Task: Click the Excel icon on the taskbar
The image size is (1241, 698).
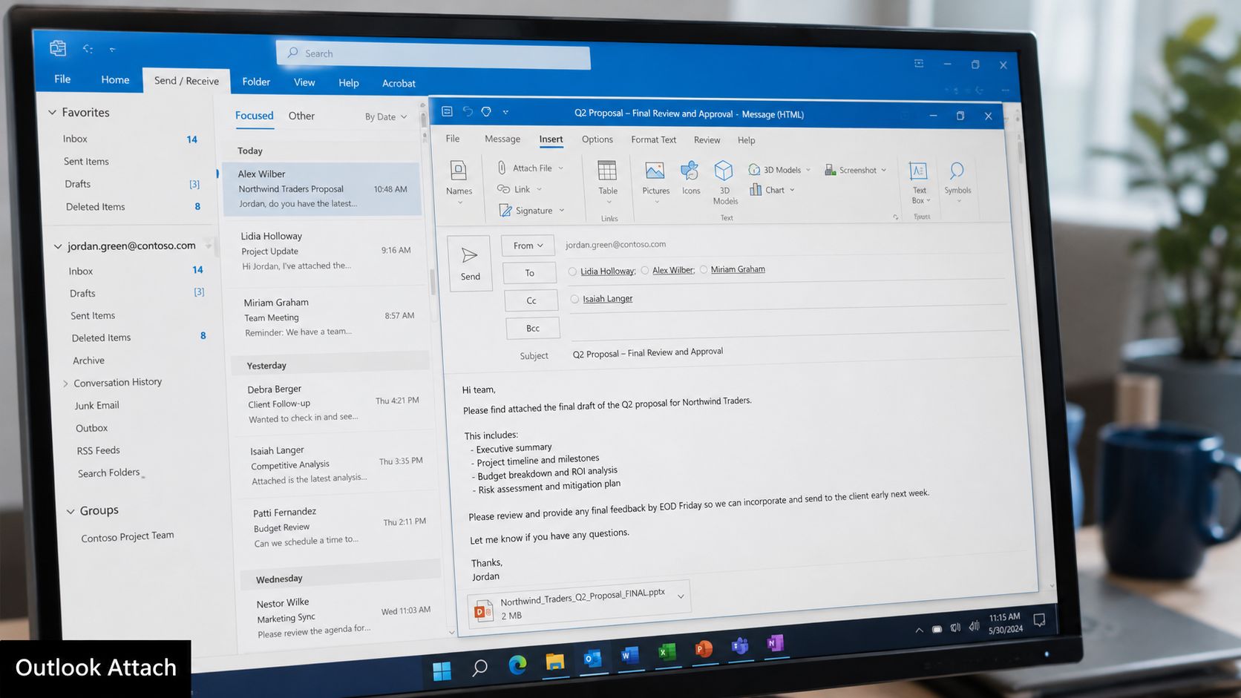Action: click(667, 651)
